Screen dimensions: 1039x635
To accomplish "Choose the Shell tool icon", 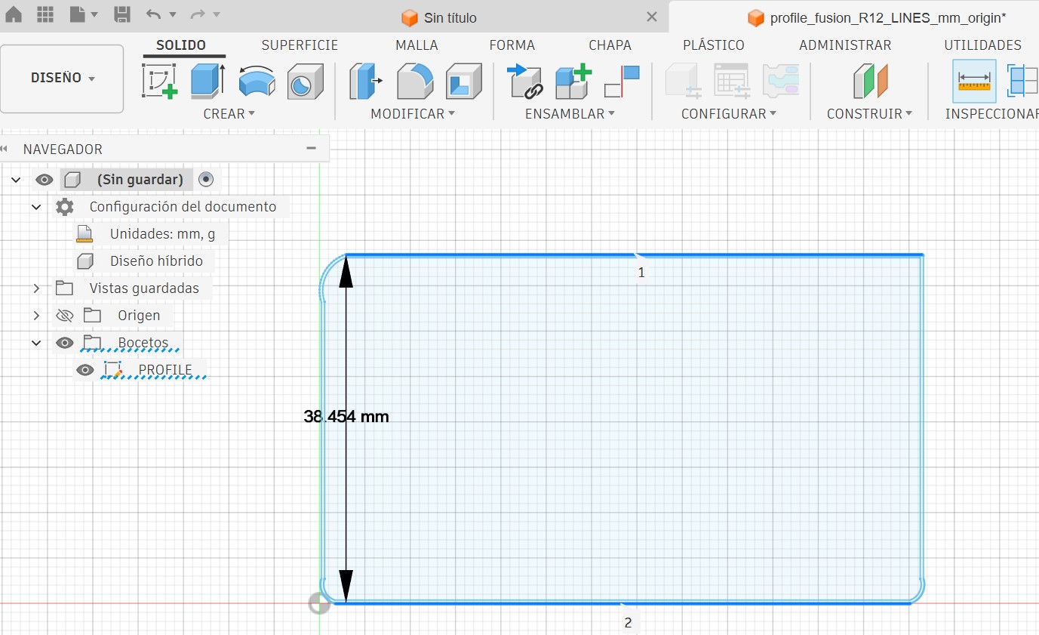I will click(x=463, y=82).
